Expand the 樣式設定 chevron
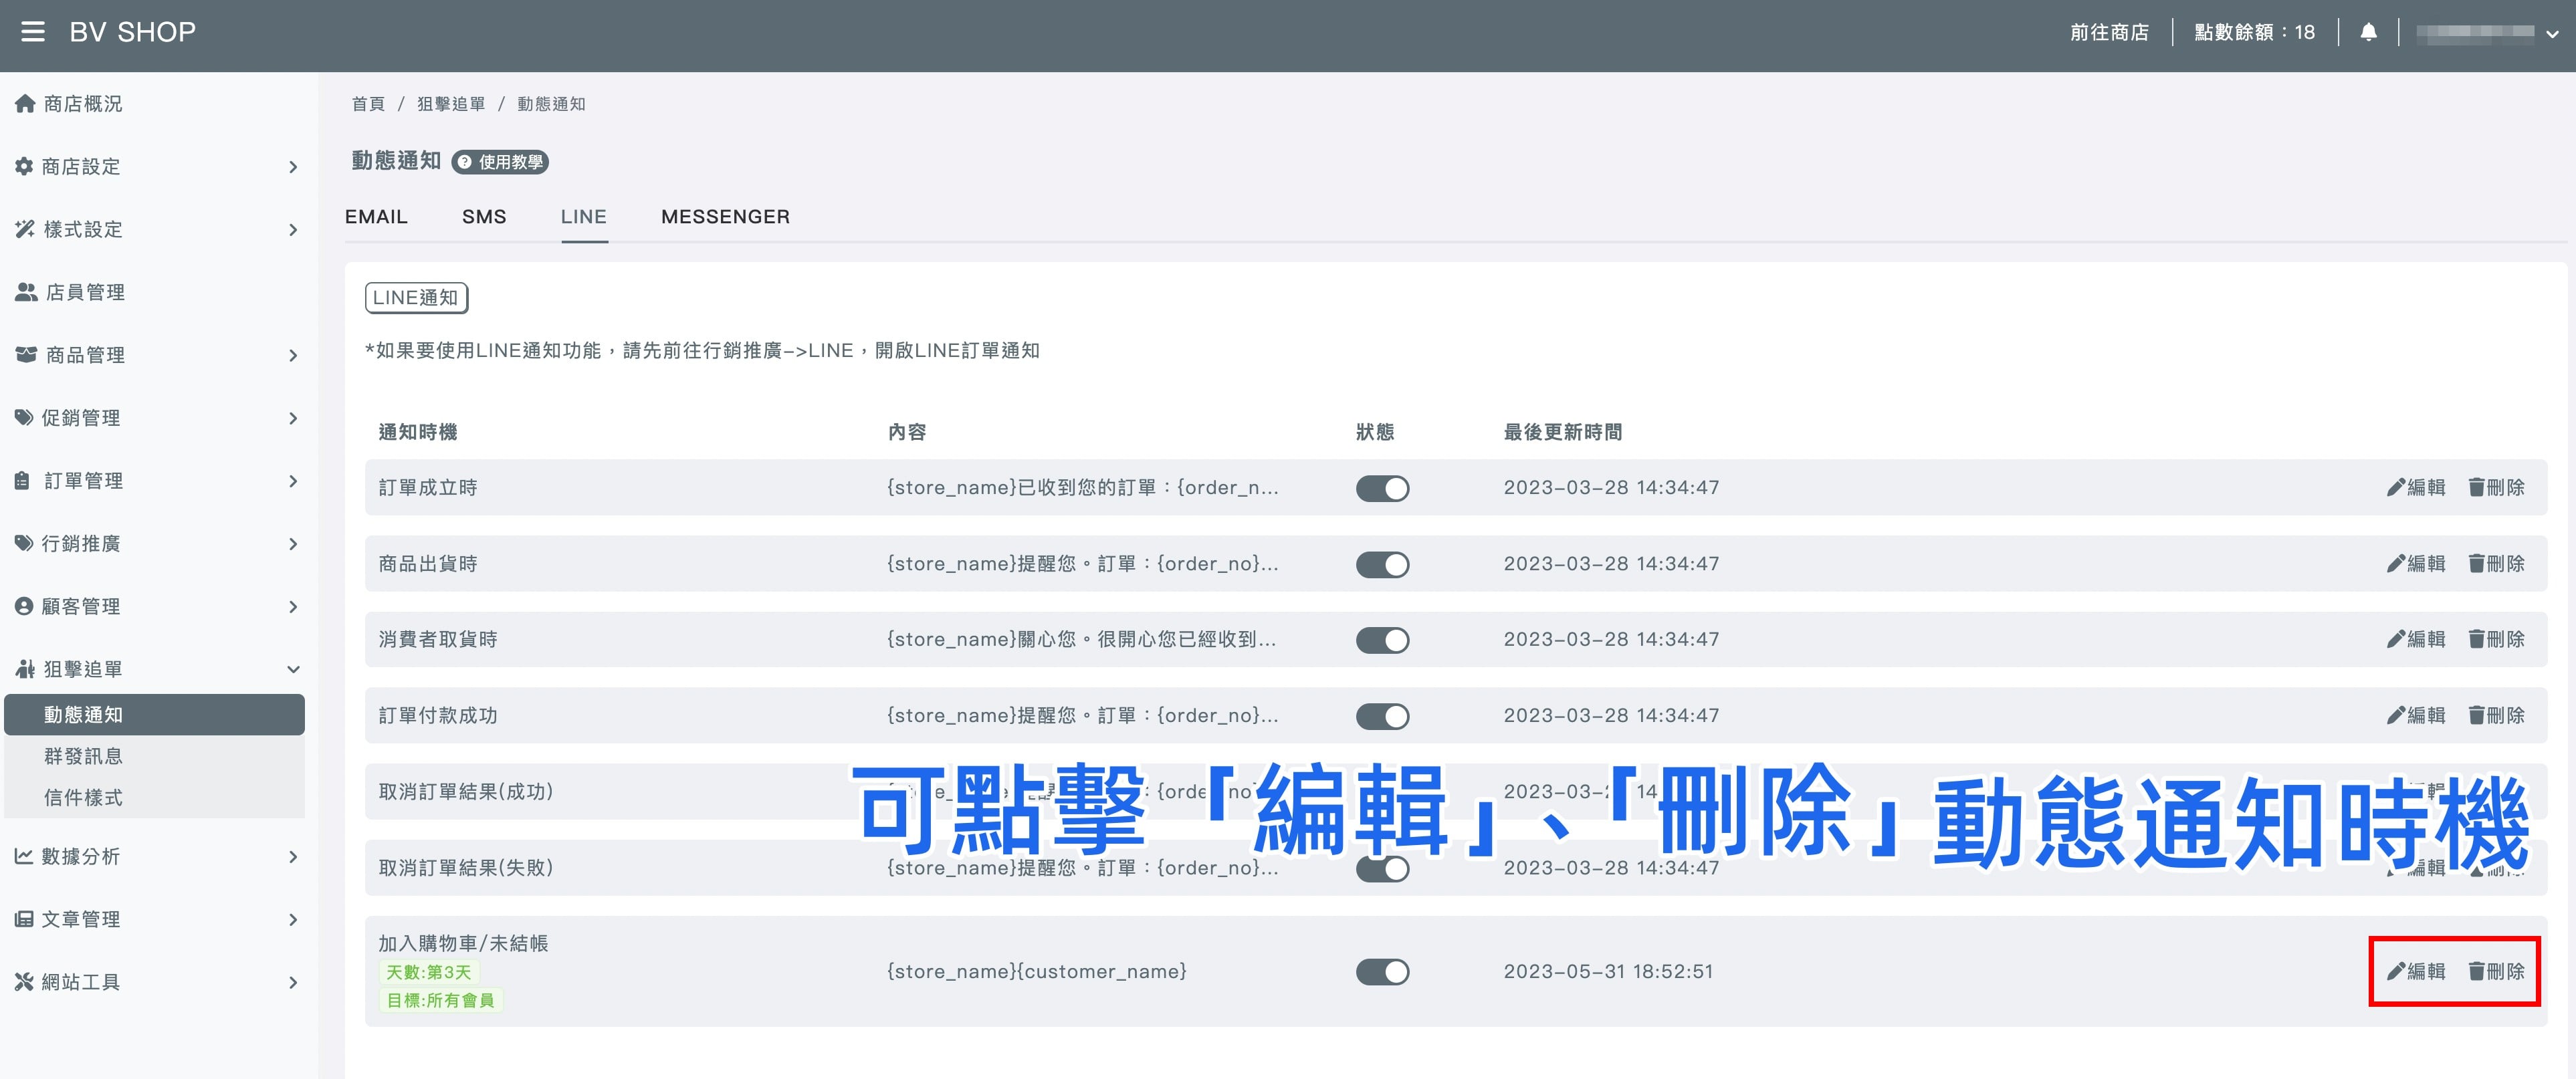This screenshot has width=2576, height=1079. [x=293, y=230]
